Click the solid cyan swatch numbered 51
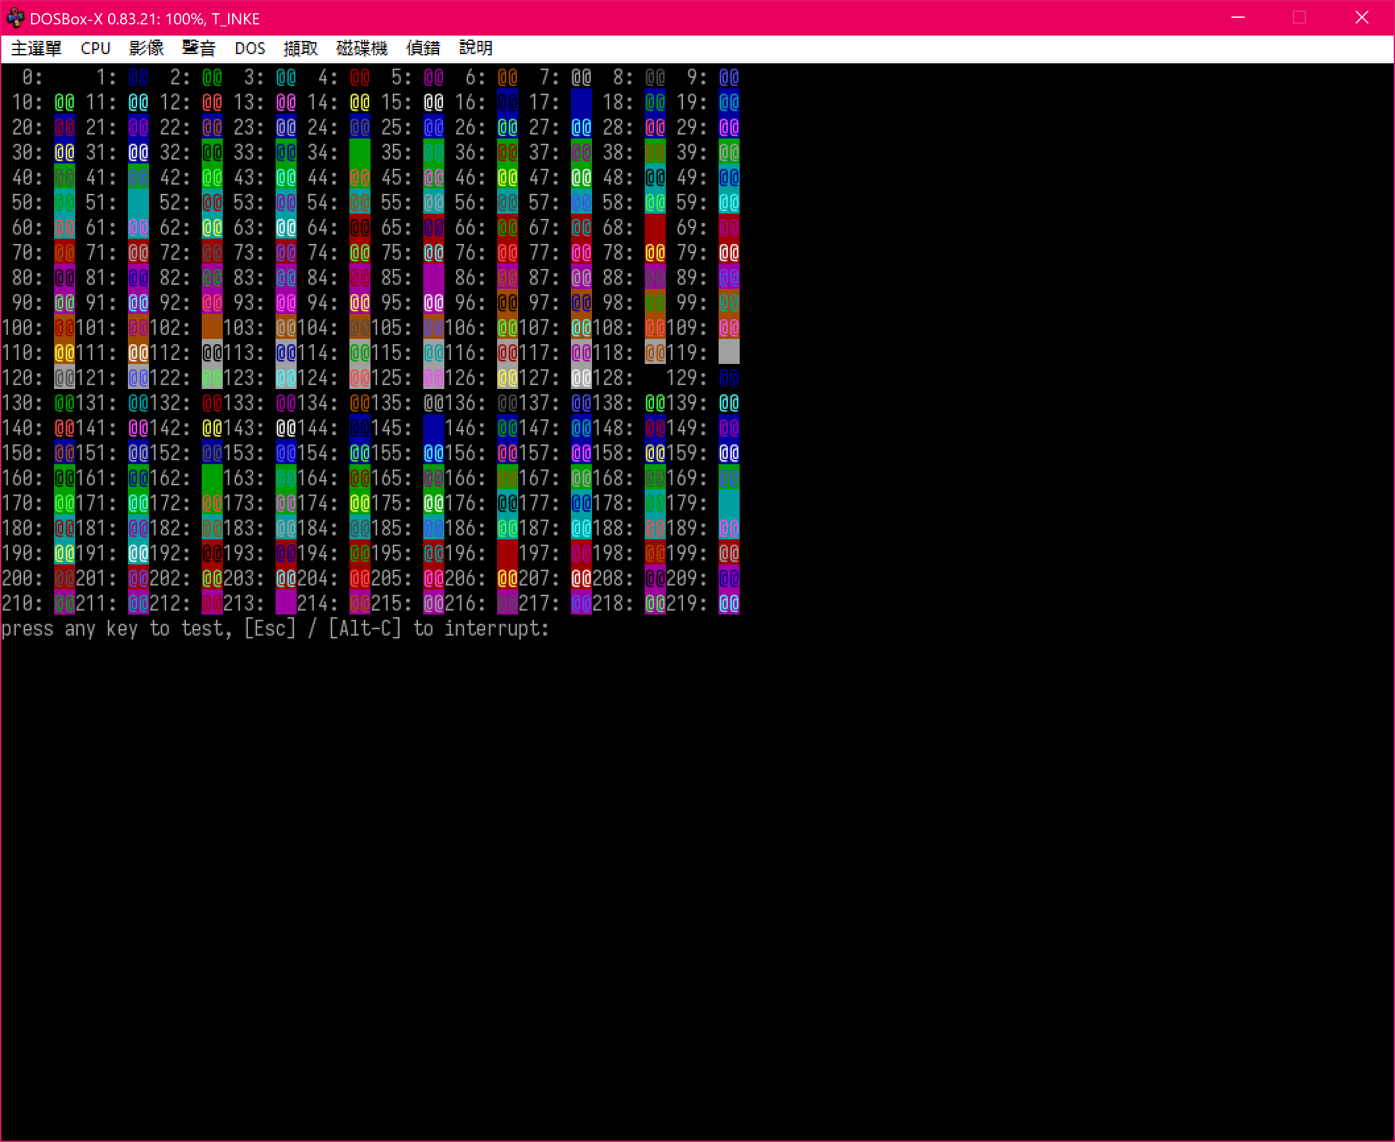This screenshot has width=1395, height=1142. [x=138, y=202]
